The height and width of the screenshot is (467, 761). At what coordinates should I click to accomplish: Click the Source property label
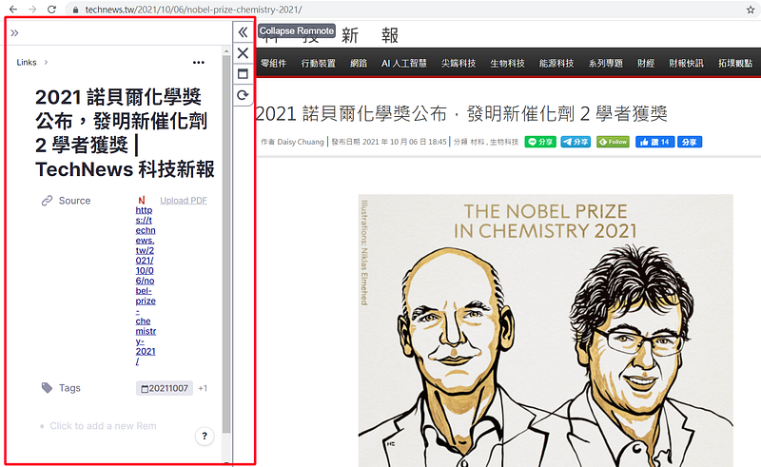pos(74,201)
